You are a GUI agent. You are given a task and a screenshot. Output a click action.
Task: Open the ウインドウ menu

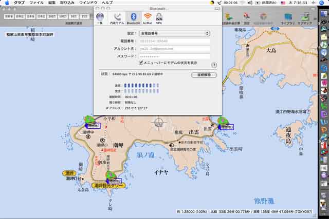(88, 3)
